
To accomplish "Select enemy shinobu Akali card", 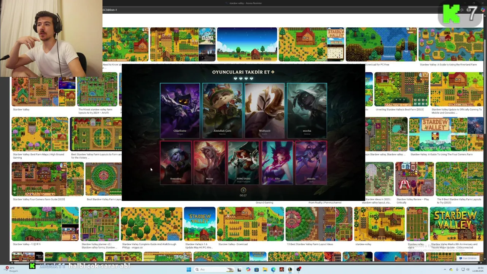I will pyautogui.click(x=311, y=163).
